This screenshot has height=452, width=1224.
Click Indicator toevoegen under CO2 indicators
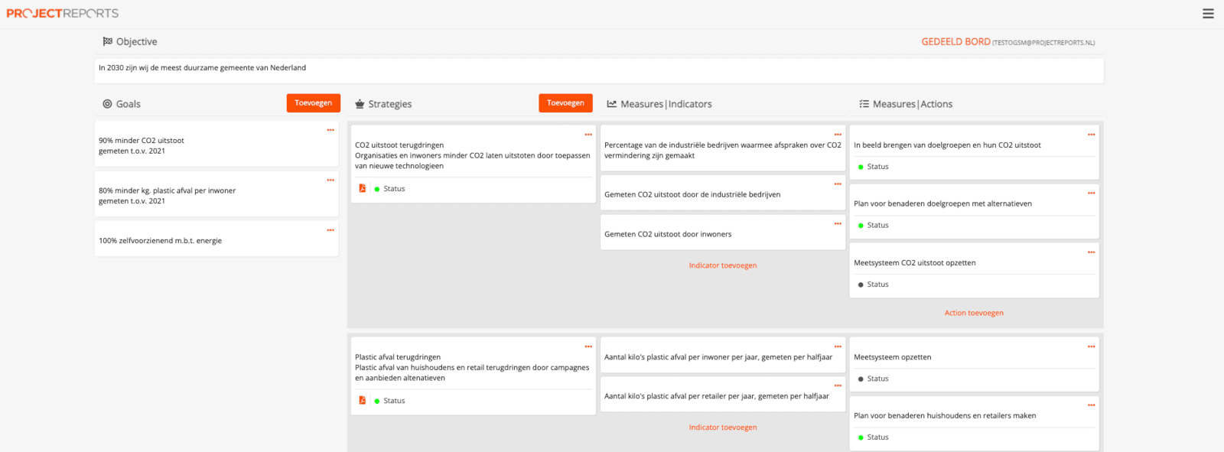click(x=723, y=265)
